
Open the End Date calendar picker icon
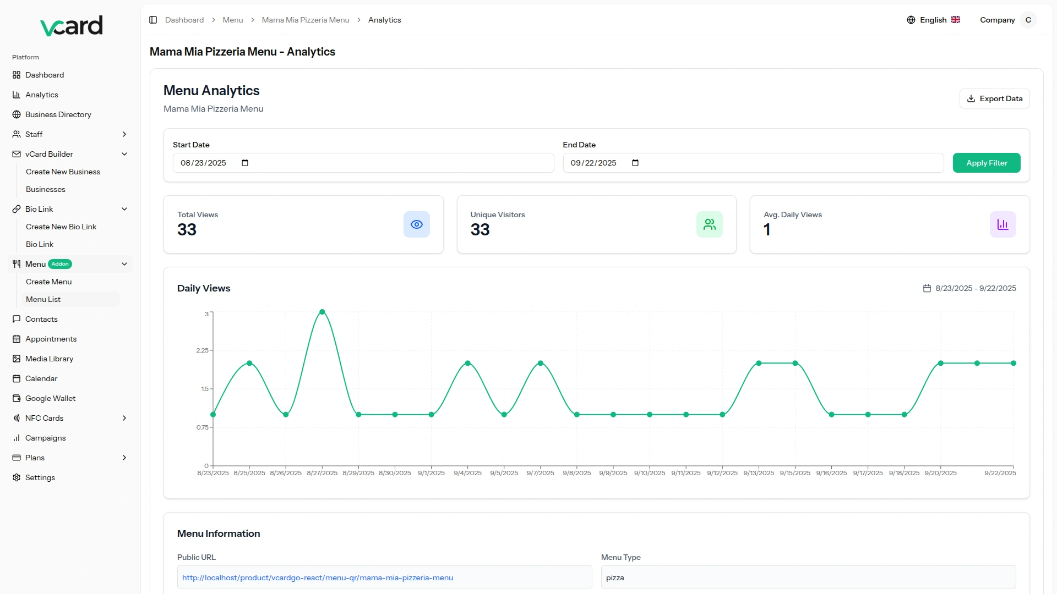pyautogui.click(x=635, y=163)
